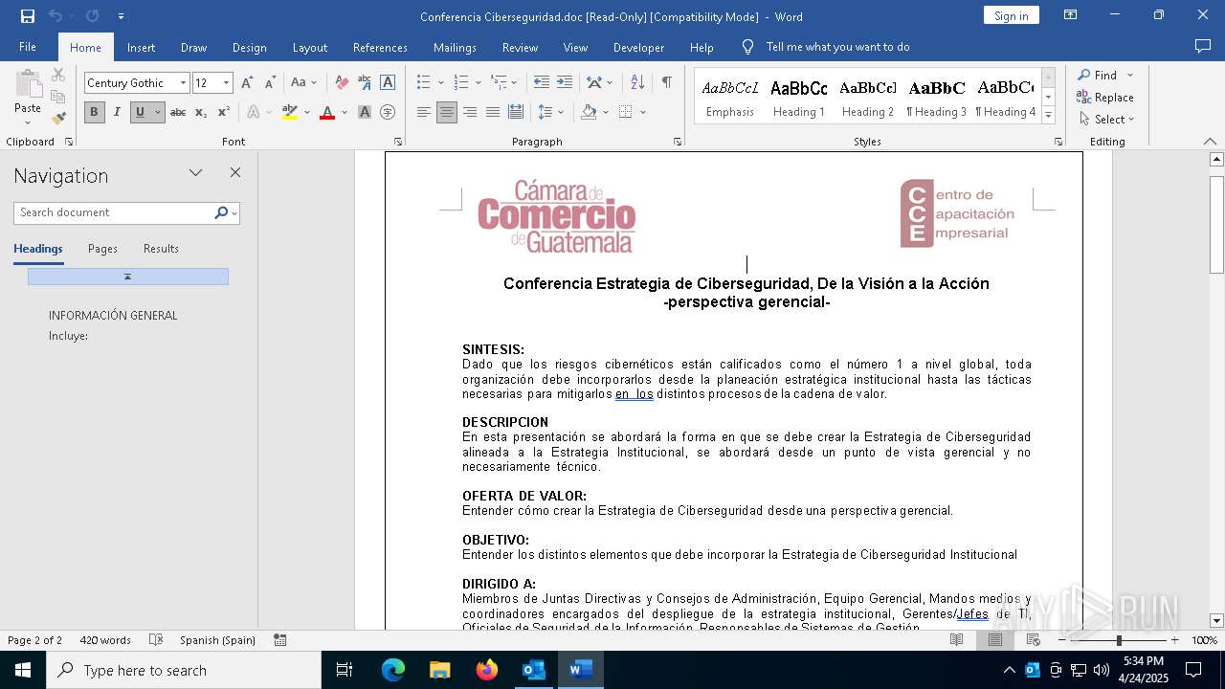Click the search magnifier in Navigation pane

(221, 212)
